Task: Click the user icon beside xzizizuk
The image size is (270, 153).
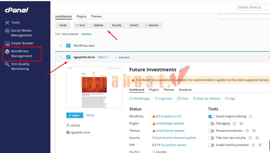Action: click(x=68, y=125)
